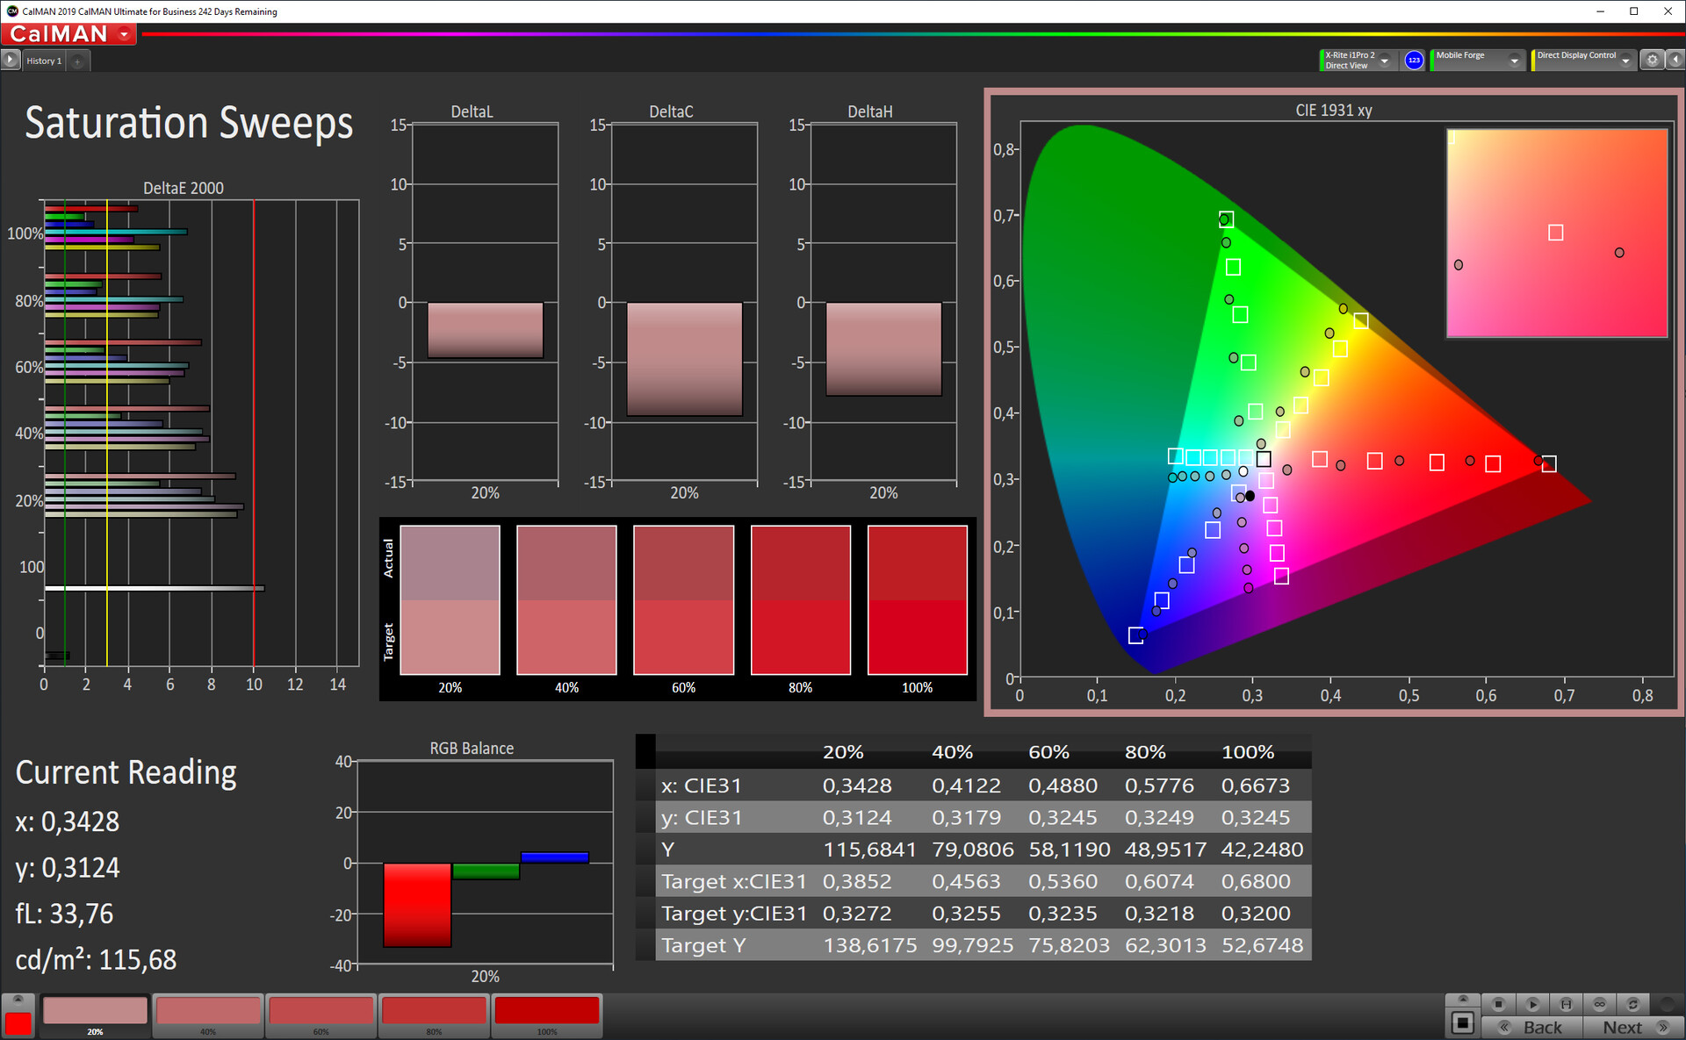Collapse side panel with left arrow icon

click(1675, 60)
